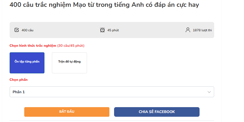Viewport: 244px width, 122px height.
Task: Click the words Mạo từ in heading
Action: (x=83, y=5)
